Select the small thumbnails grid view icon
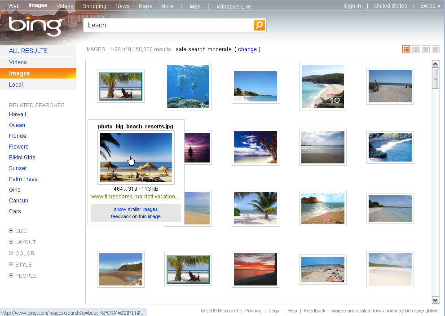445x316 pixels. point(406,49)
